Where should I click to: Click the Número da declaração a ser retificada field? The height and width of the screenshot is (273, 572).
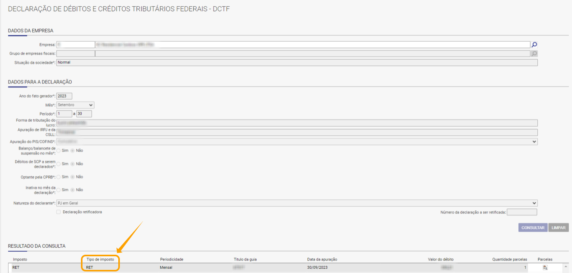tap(522, 212)
